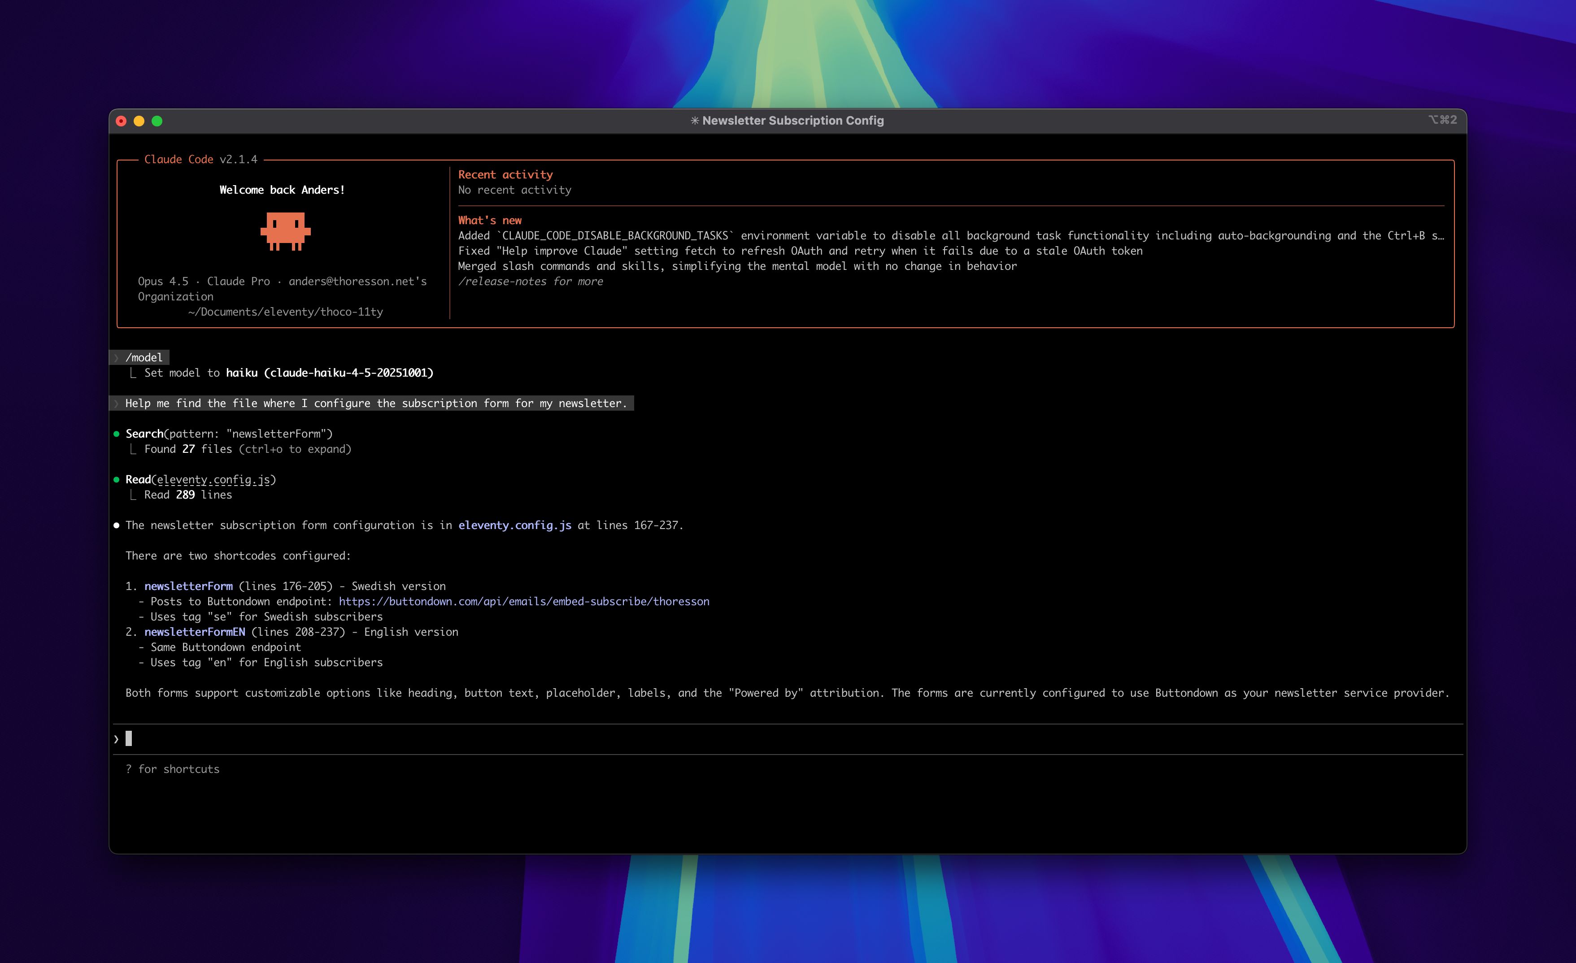
Task: Click '/release-notes for more' text
Action: pyautogui.click(x=530, y=282)
